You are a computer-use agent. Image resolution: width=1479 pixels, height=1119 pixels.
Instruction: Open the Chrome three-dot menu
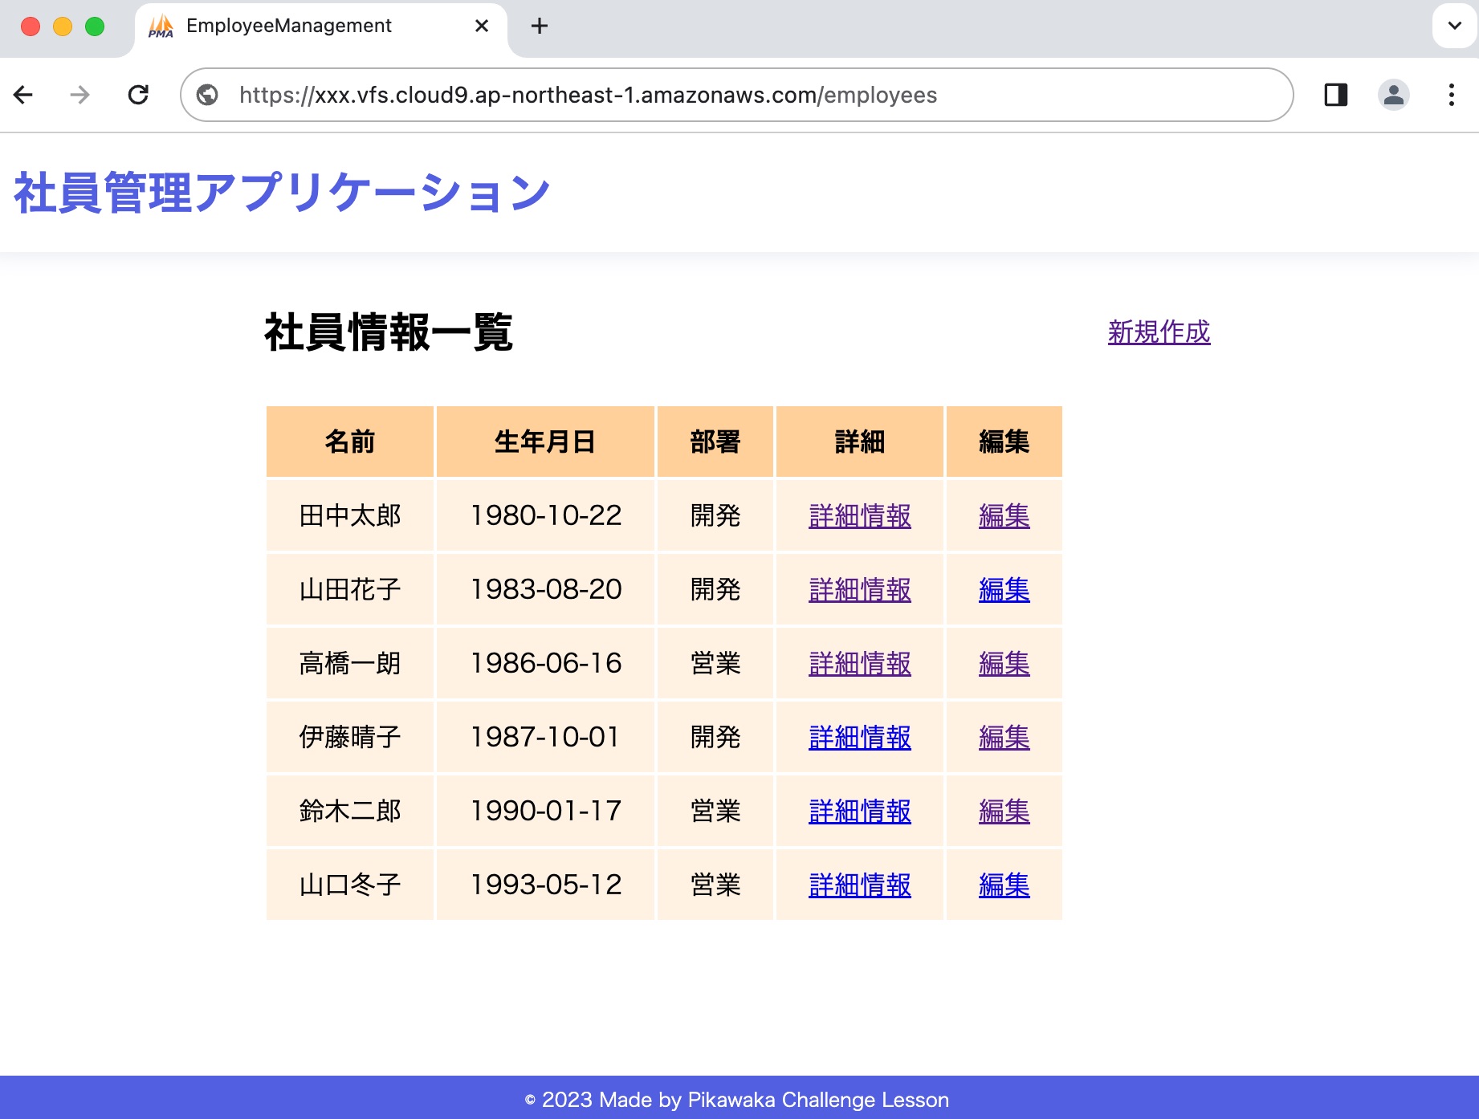point(1451,96)
